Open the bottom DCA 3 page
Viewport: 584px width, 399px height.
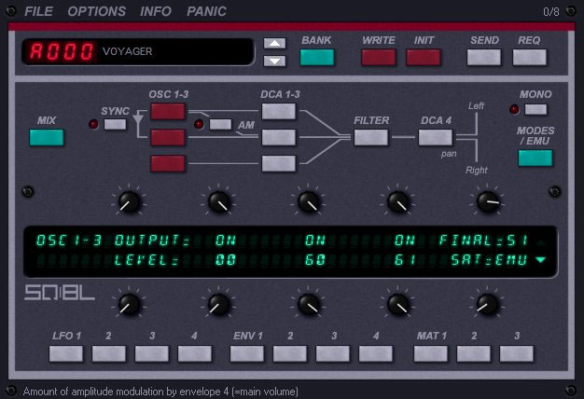point(279,163)
